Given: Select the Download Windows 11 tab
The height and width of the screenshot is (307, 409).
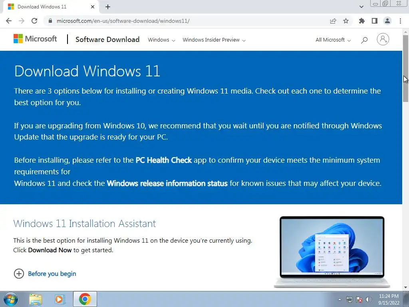Looking at the screenshot, I should click(x=51, y=7).
